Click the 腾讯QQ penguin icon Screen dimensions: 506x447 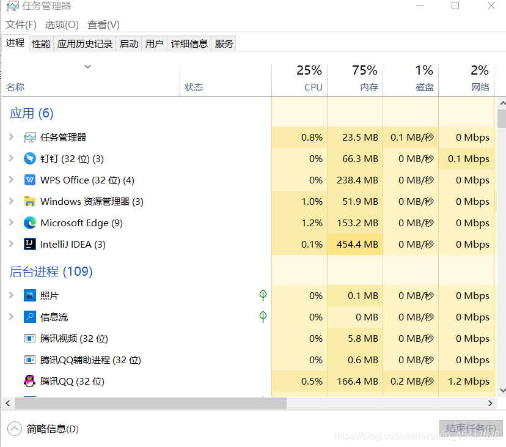click(30, 381)
